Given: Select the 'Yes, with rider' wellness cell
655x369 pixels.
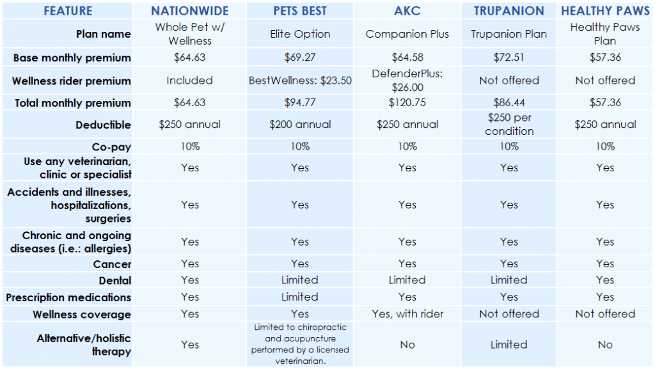Looking at the screenshot, I should [x=407, y=314].
